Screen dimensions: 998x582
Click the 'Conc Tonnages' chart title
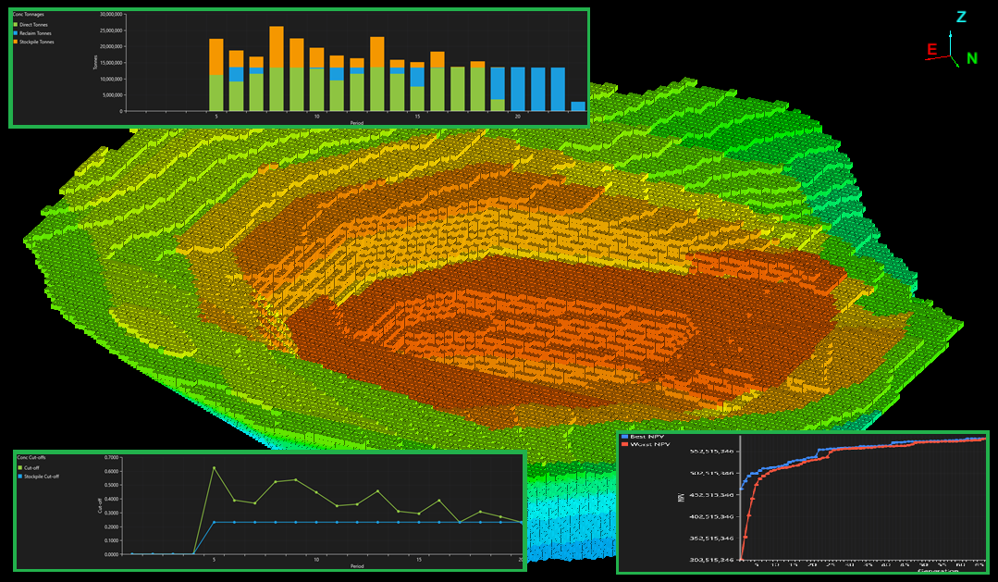29,14
